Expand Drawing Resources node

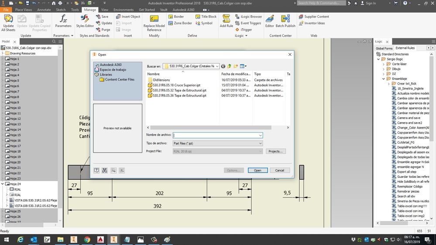tap(3, 53)
